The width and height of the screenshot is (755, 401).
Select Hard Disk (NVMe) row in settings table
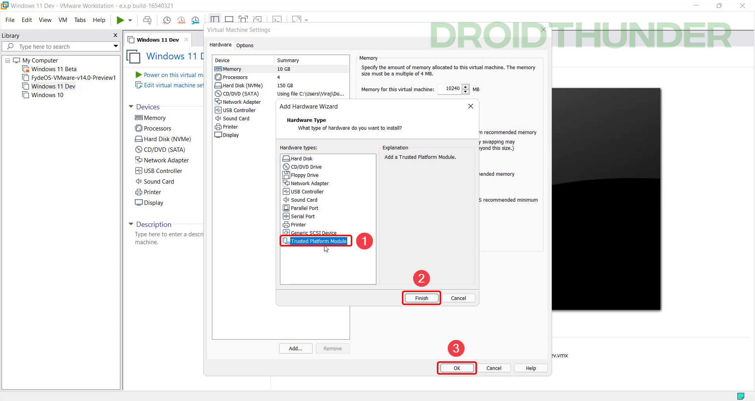(281, 86)
